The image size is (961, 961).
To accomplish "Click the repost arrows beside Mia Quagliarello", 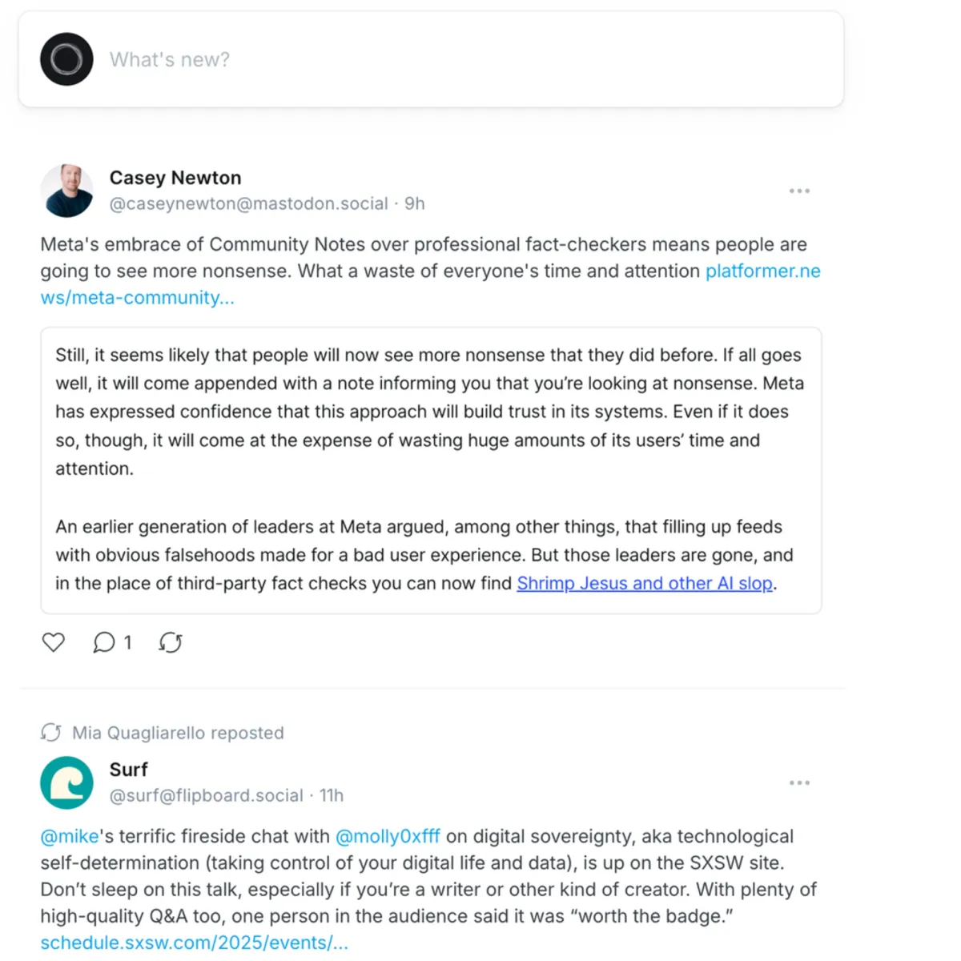I will [x=50, y=731].
